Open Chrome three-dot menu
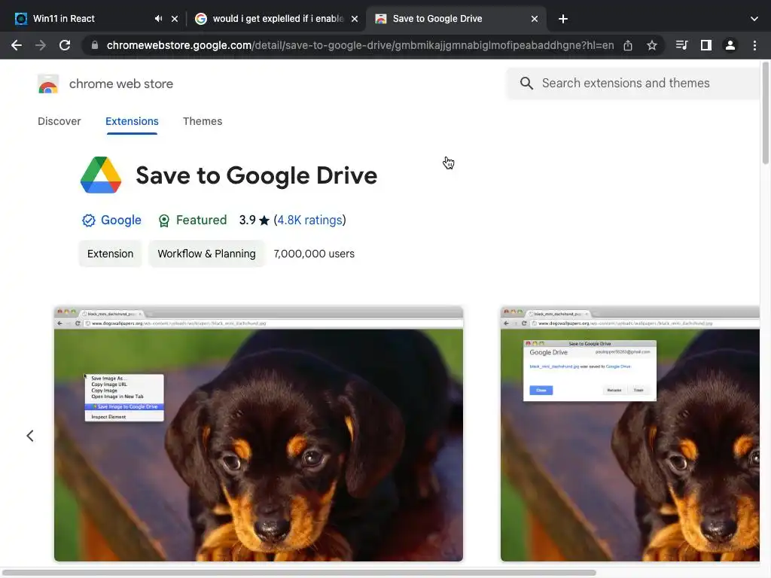 [x=754, y=45]
